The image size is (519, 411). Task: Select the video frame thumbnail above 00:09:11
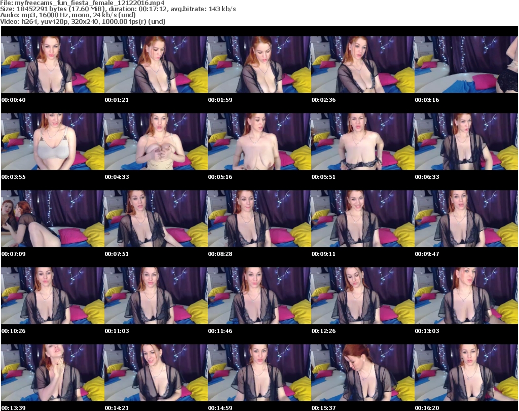click(363, 218)
